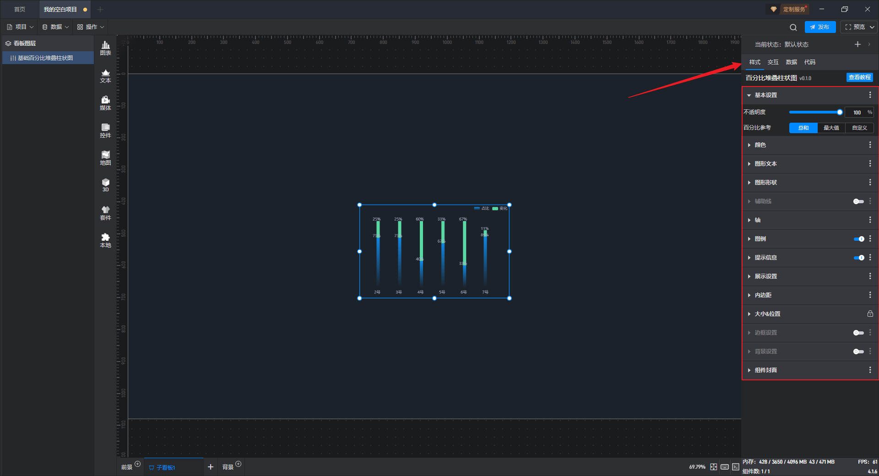879x476 pixels.
Task: Click the 发布 publish button
Action: coord(820,27)
